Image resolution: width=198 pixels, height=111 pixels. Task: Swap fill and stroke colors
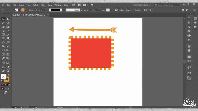pyautogui.click(x=9, y=75)
